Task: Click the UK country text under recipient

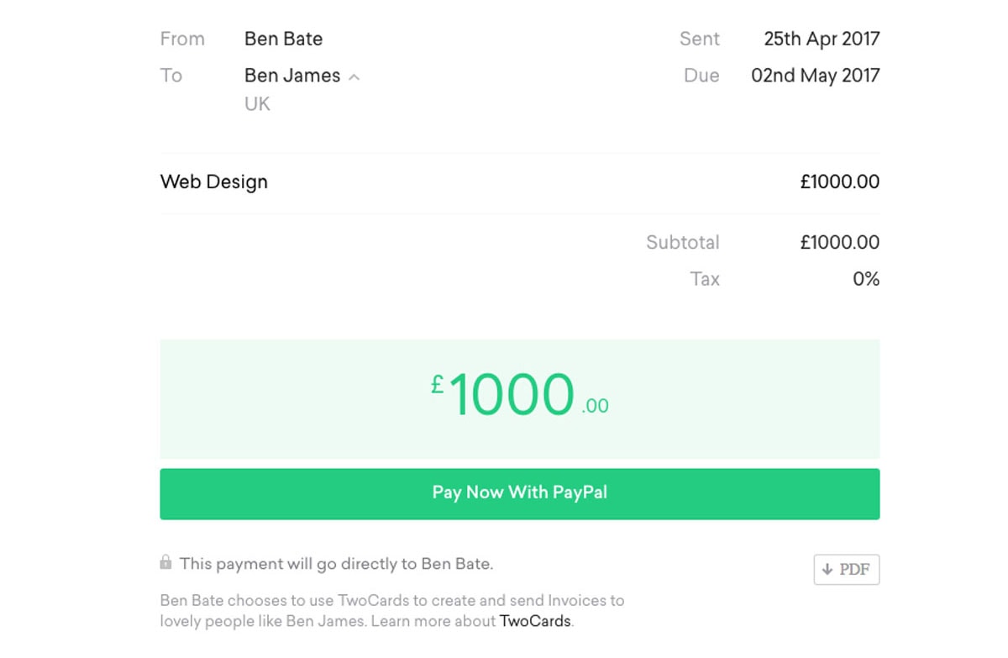Action: [258, 105]
